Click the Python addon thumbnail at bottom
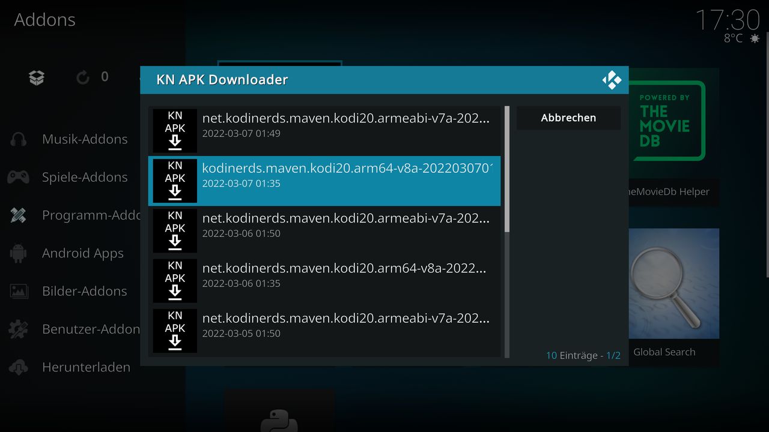The width and height of the screenshot is (769, 432). tap(279, 411)
